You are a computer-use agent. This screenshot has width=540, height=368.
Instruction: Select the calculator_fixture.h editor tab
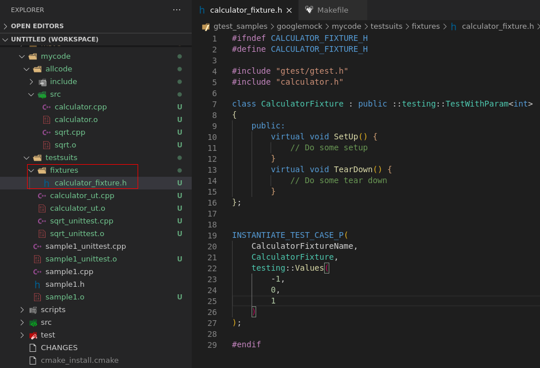246,10
